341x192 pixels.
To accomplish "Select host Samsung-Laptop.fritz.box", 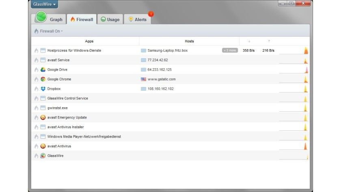I will (167, 50).
